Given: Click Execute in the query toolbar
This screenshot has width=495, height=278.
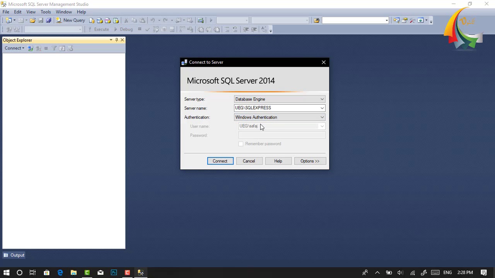Looking at the screenshot, I should point(99,29).
